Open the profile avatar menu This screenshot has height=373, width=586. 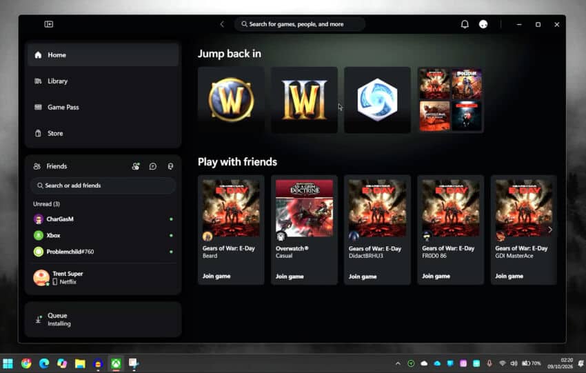(483, 24)
